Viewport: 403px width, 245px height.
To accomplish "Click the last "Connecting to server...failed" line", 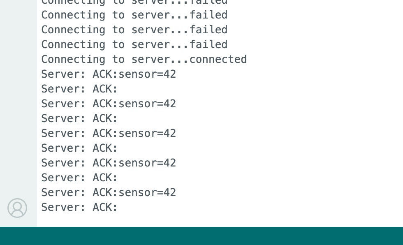I will click(x=134, y=44).
